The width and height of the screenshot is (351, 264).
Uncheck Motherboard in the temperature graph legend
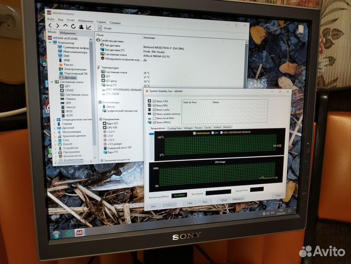(x=194, y=133)
